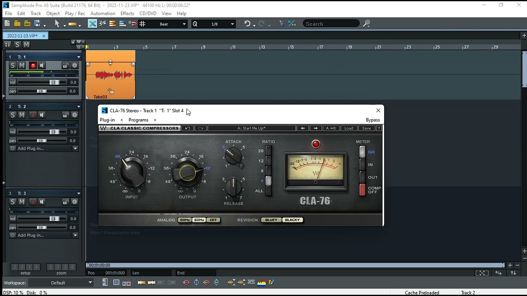527x296 pixels.
Task: Click the CLA-76 plug-in undo arrow
Action: pyautogui.click(x=187, y=128)
